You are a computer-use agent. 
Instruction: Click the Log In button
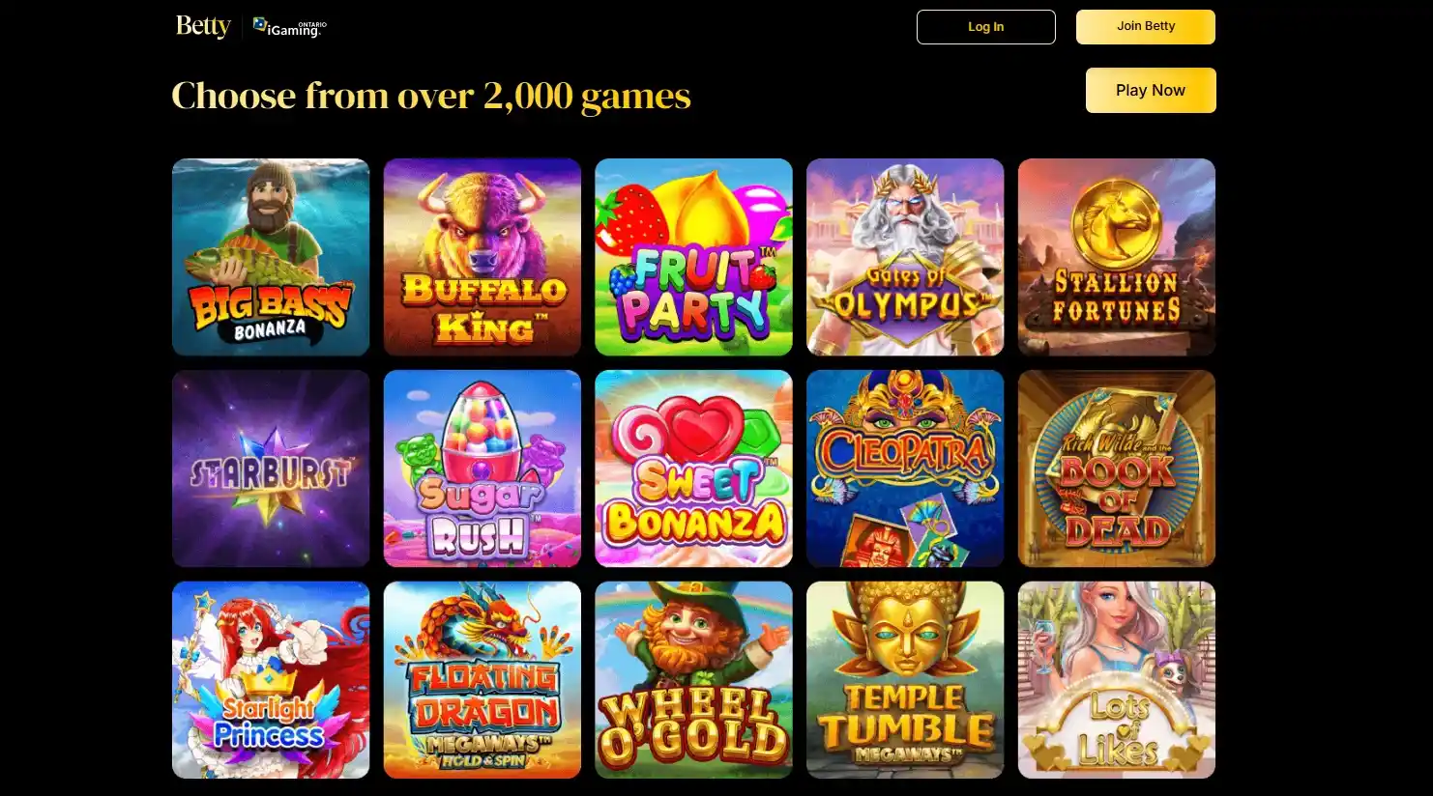coord(986,27)
